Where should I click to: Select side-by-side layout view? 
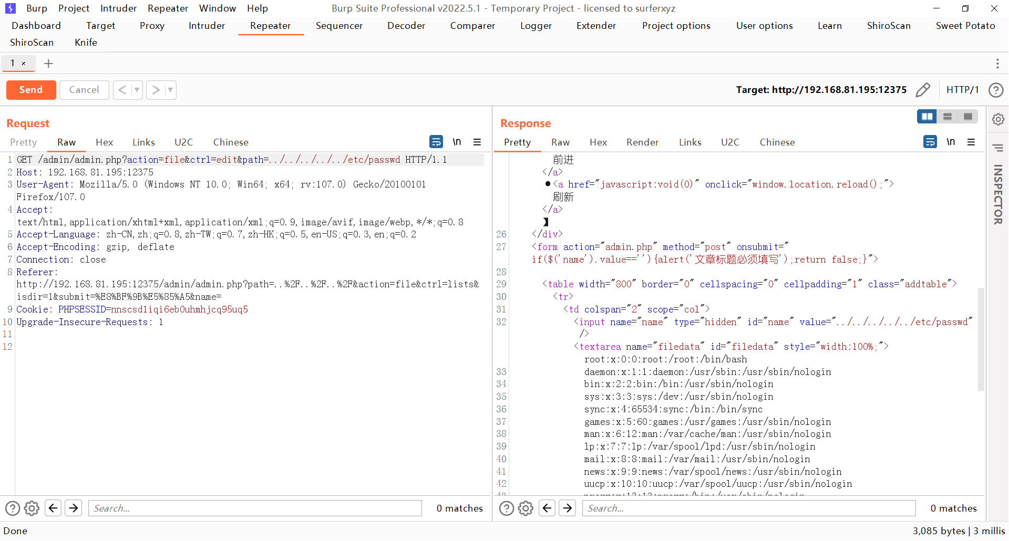click(x=927, y=117)
